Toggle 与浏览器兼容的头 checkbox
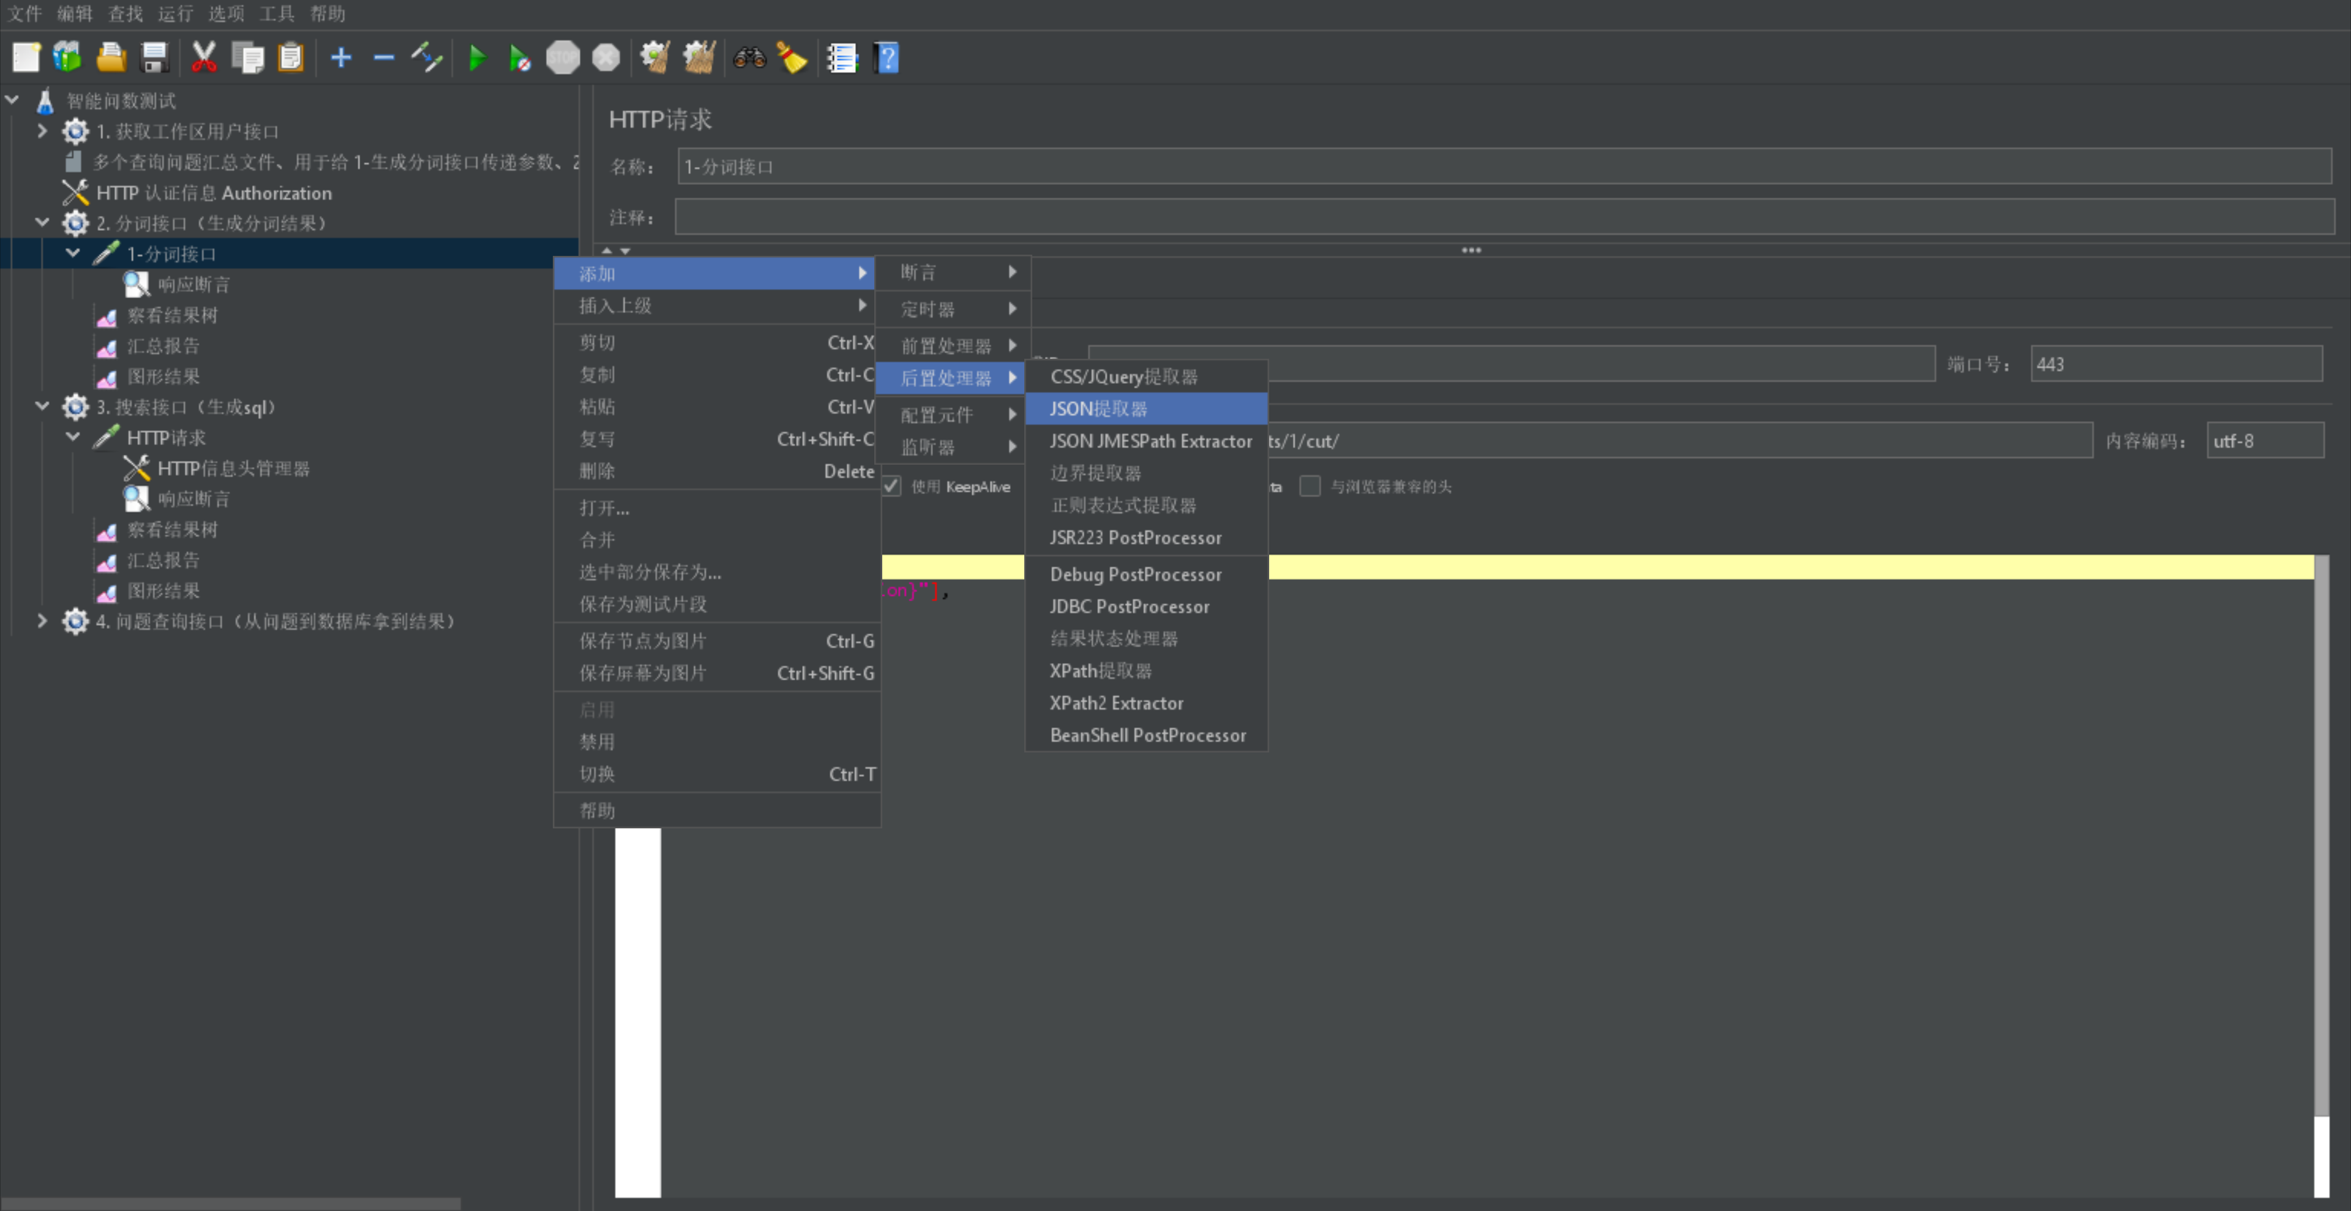This screenshot has width=2351, height=1211. click(1310, 486)
